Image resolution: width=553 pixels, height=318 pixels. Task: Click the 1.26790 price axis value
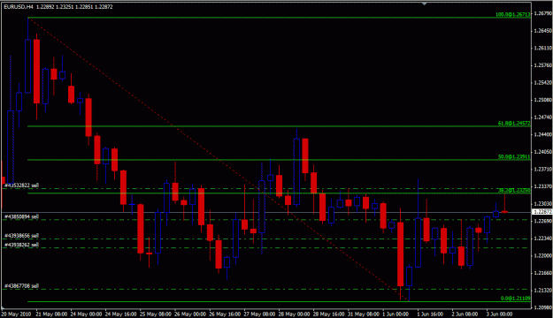point(543,13)
